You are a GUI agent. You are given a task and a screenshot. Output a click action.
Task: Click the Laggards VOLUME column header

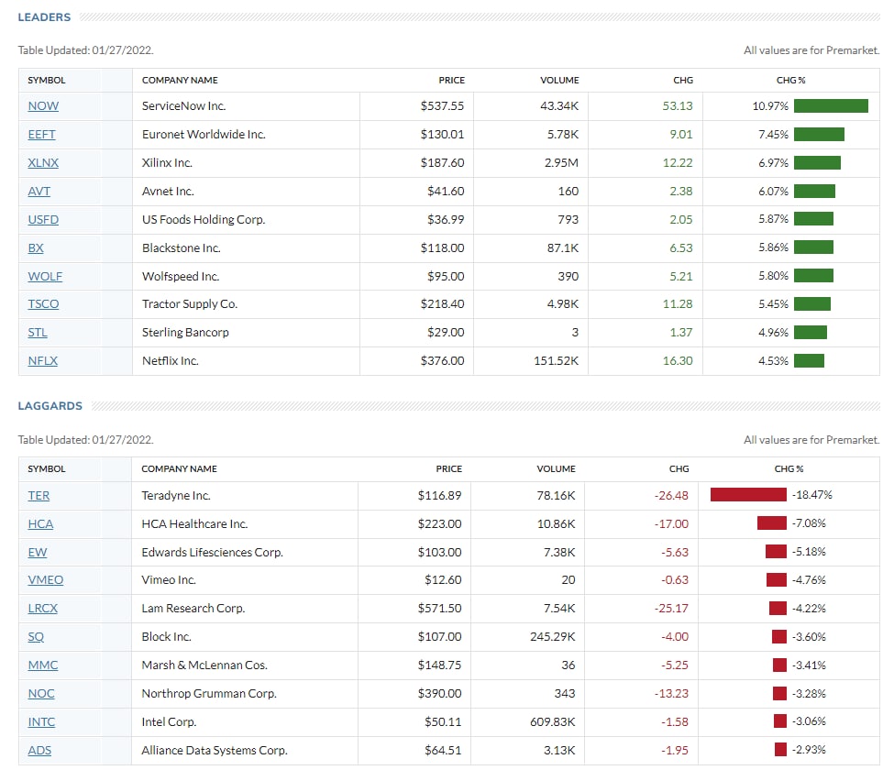pyautogui.click(x=556, y=469)
